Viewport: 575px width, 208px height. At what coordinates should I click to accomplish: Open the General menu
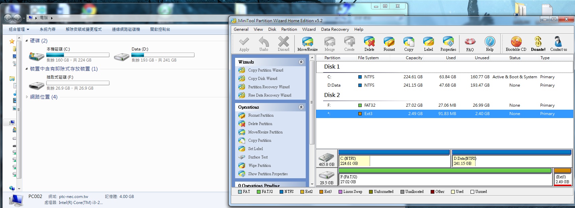tap(241, 29)
